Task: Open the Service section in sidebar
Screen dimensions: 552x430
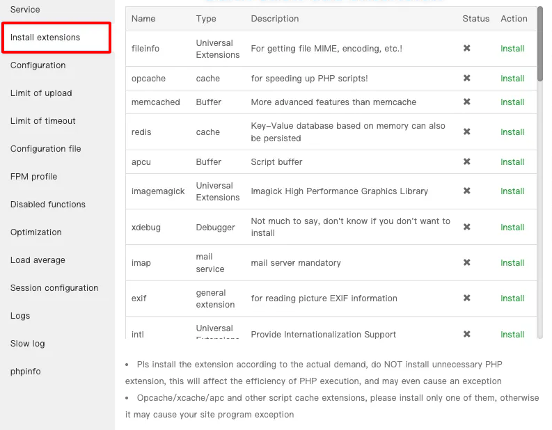Action: click(x=25, y=10)
